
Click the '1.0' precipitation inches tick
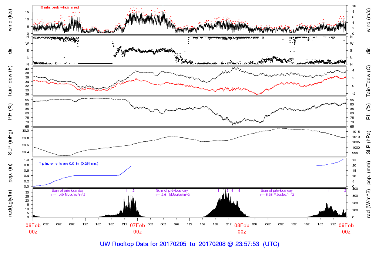pos(27,160)
